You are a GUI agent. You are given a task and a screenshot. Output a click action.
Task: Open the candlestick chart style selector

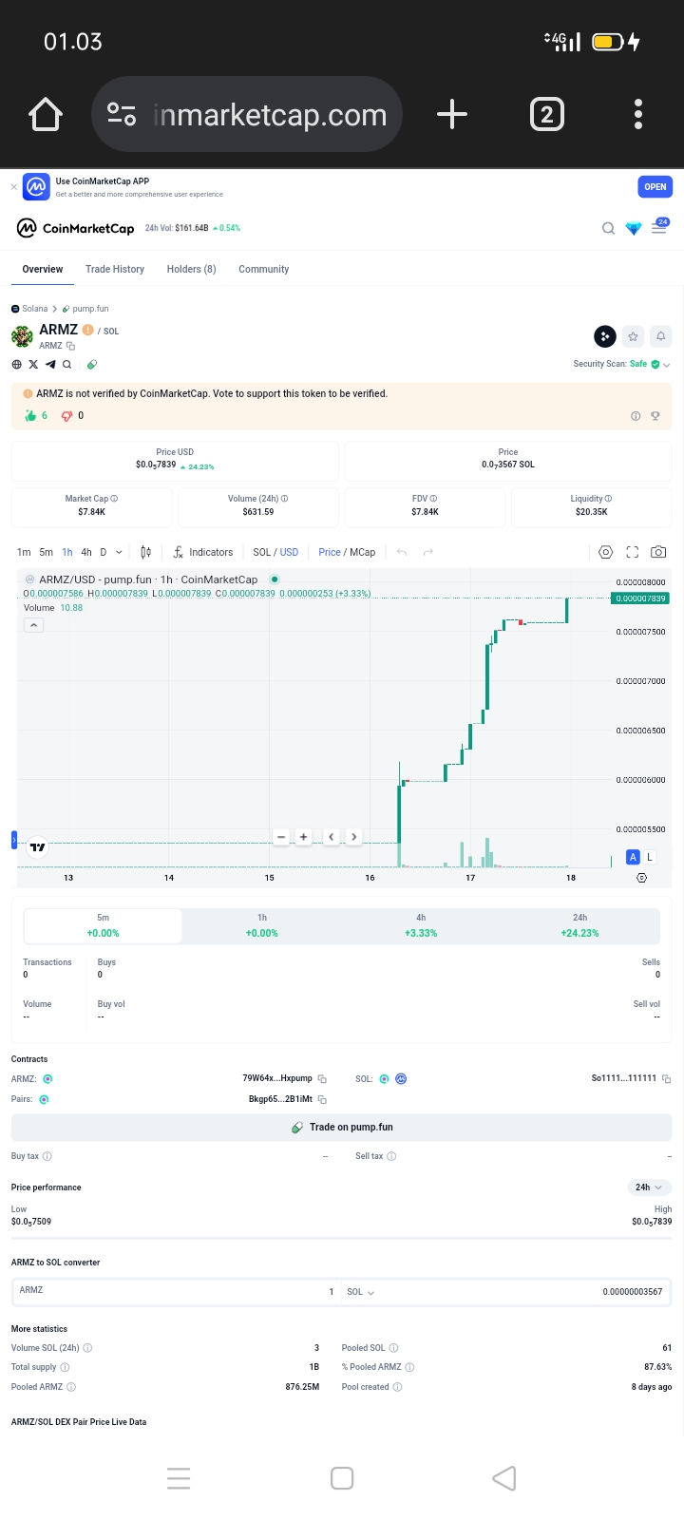pyautogui.click(x=145, y=552)
